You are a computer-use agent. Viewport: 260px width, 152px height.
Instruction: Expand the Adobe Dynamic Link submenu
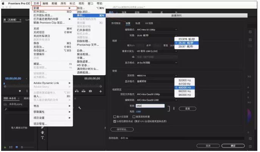point(51,83)
